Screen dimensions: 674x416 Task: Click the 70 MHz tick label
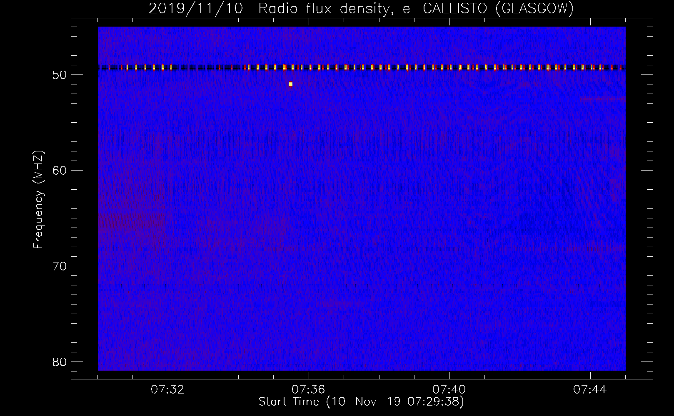[x=60, y=266]
